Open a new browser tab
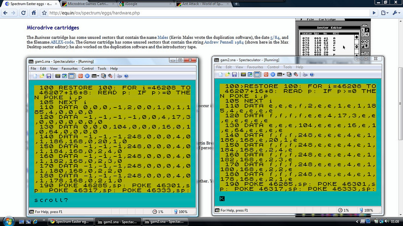This screenshot has height=226, width=403. tap(236, 4)
